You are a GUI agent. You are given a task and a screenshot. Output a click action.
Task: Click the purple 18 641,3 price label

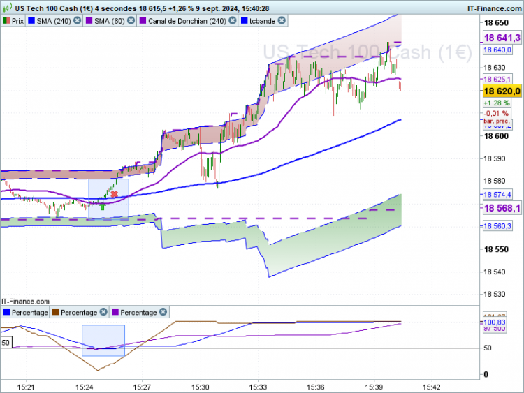pyautogui.click(x=502, y=38)
